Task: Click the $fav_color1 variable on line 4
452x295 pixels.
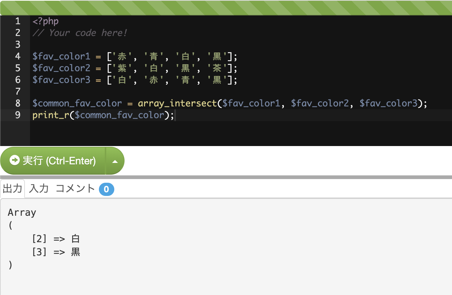Action: tap(61, 57)
